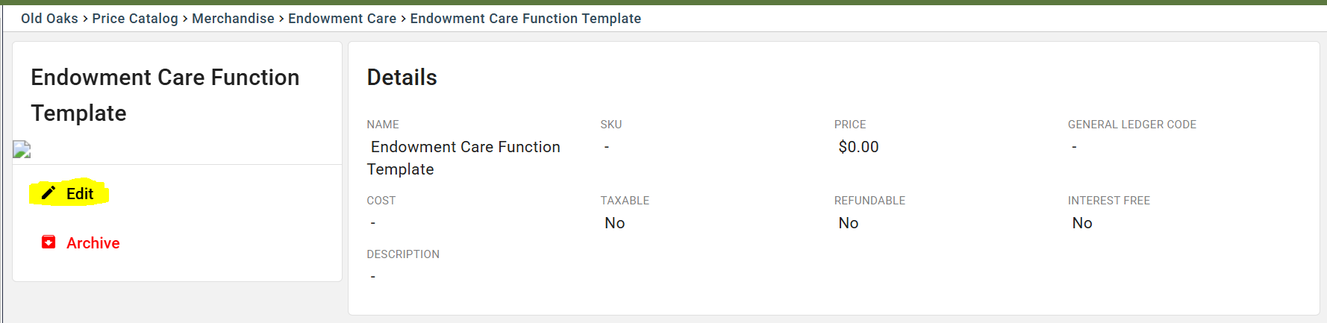
Task: Click the Interest Free No value
Action: 1081,223
